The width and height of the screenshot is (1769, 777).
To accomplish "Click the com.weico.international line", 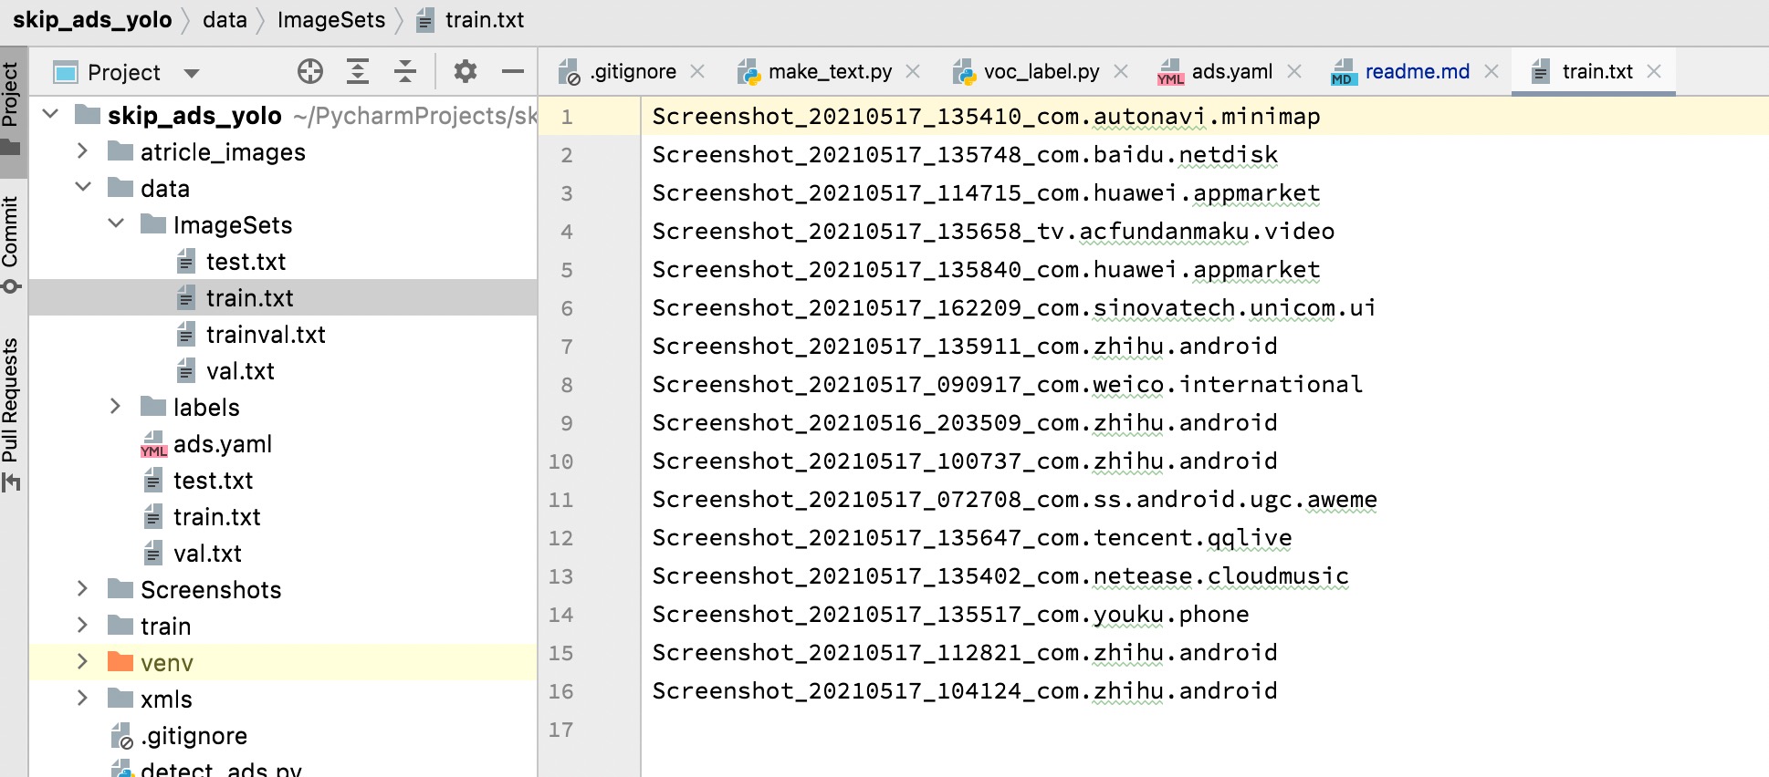I will click(x=1008, y=385).
